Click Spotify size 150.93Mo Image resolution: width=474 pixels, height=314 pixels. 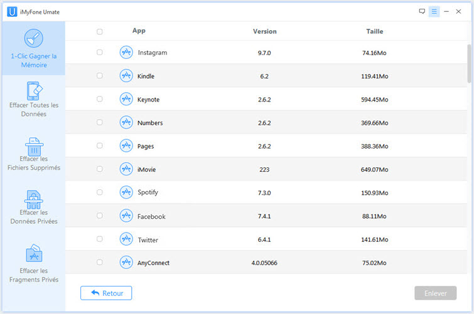click(375, 193)
